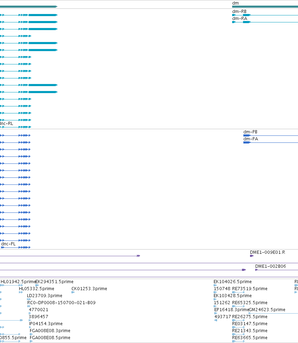The height and width of the screenshot is (343, 298).
Task: Select the HL05332.5prime EST label
Action: tap(36, 288)
